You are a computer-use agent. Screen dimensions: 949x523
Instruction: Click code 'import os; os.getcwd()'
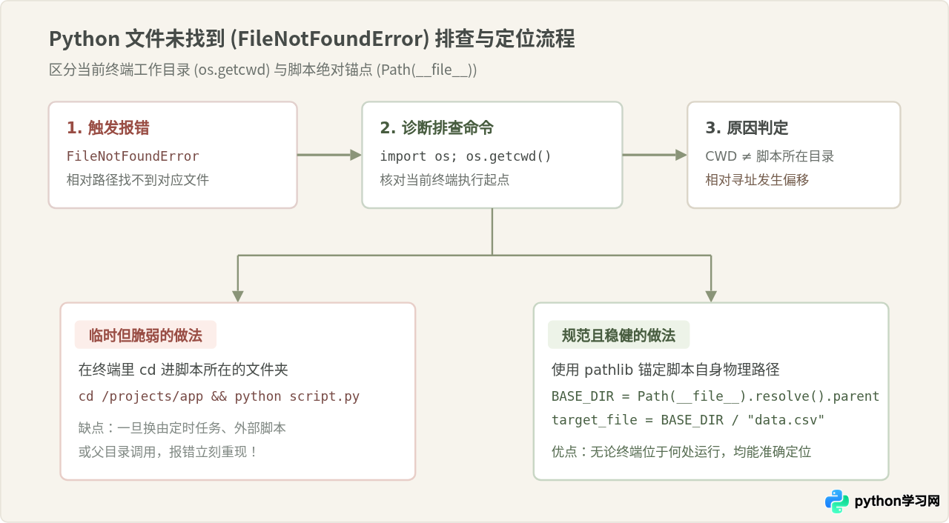coord(466,156)
